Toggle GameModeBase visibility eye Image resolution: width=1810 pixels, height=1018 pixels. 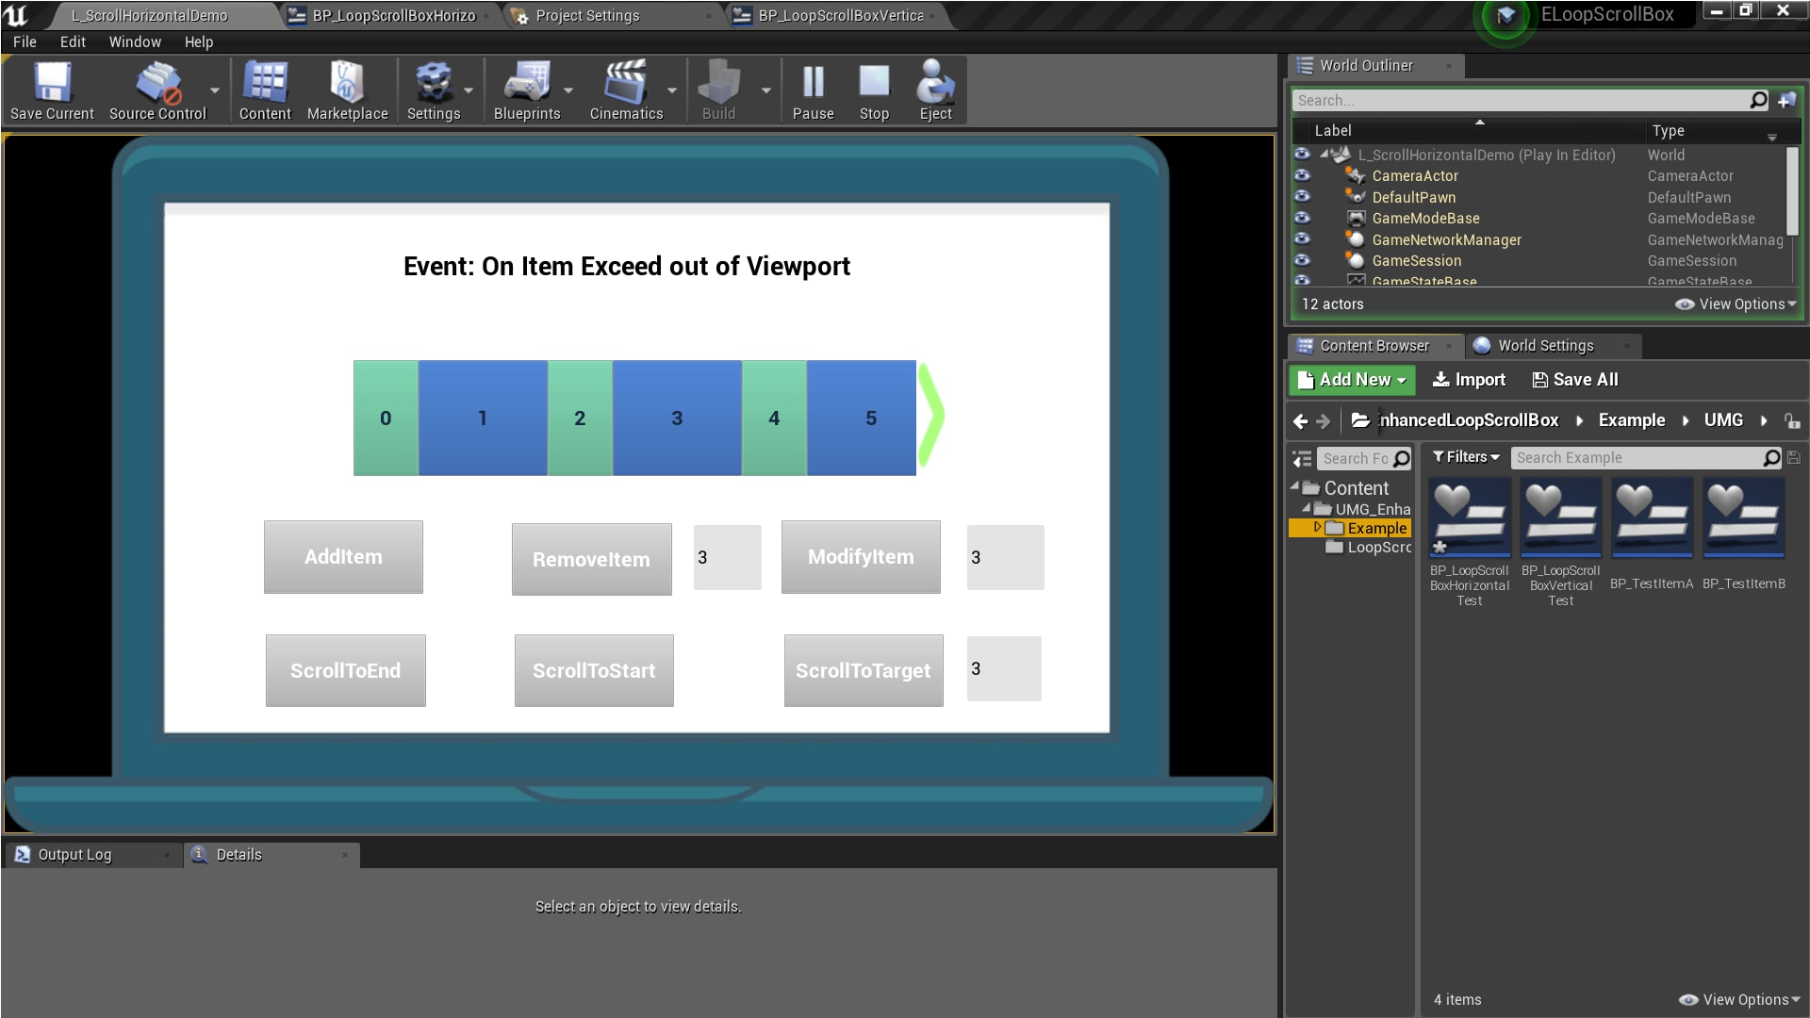[x=1303, y=217]
